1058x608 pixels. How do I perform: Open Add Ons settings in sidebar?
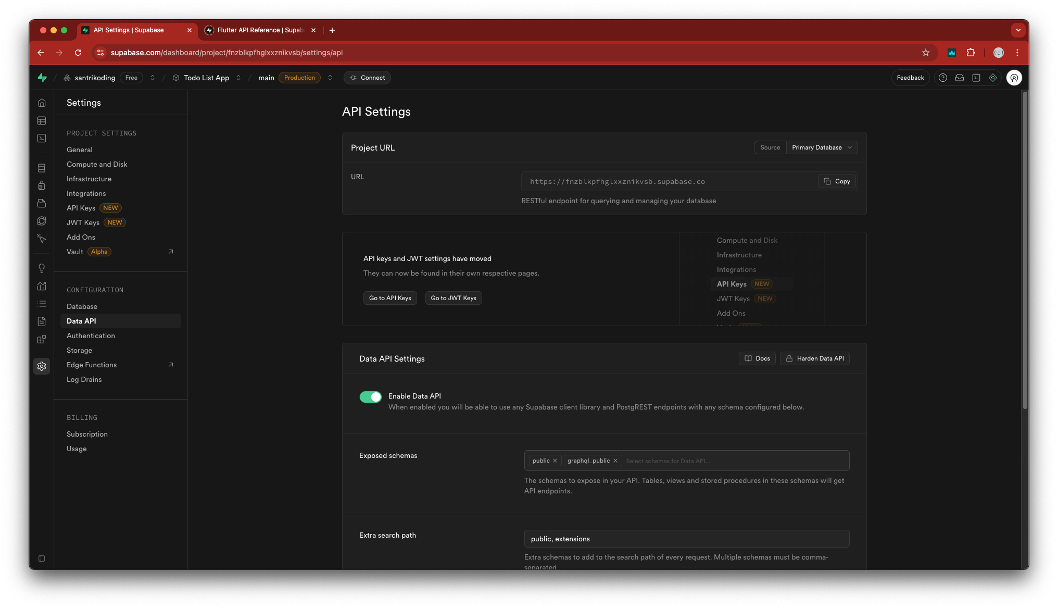(81, 237)
